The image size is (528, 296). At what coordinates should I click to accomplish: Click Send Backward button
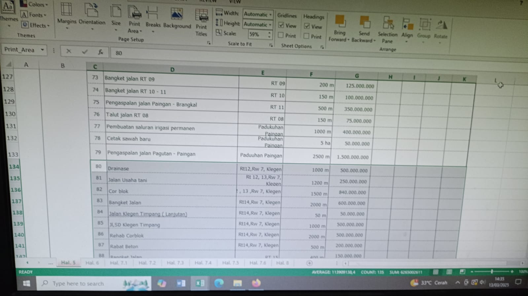364,29
